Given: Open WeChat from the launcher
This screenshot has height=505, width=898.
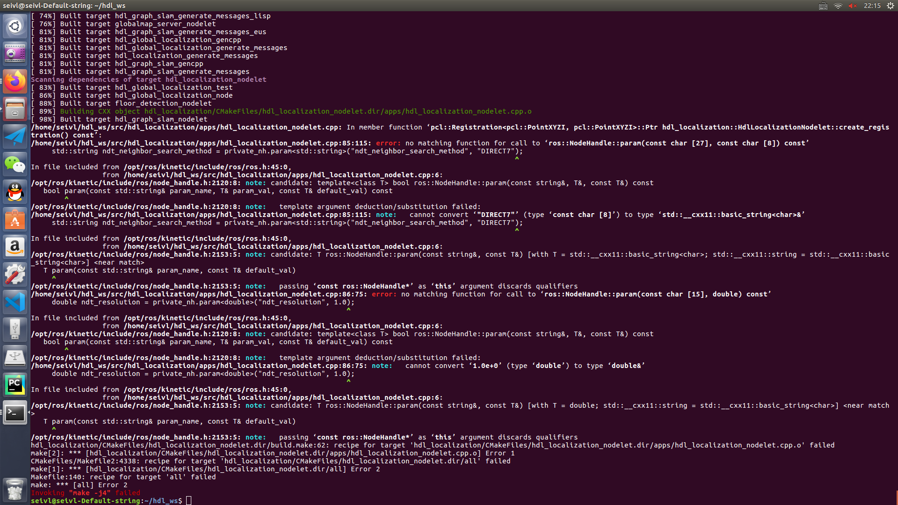Looking at the screenshot, I should tap(15, 164).
